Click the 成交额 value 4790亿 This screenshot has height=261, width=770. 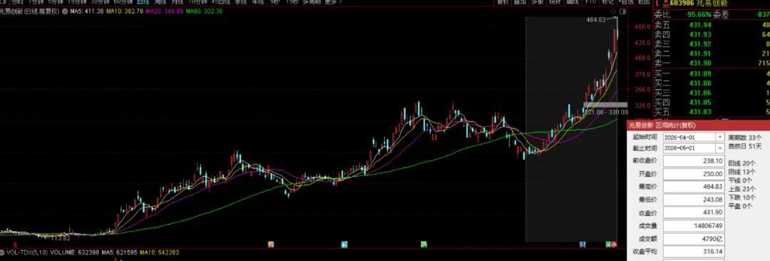(694, 239)
